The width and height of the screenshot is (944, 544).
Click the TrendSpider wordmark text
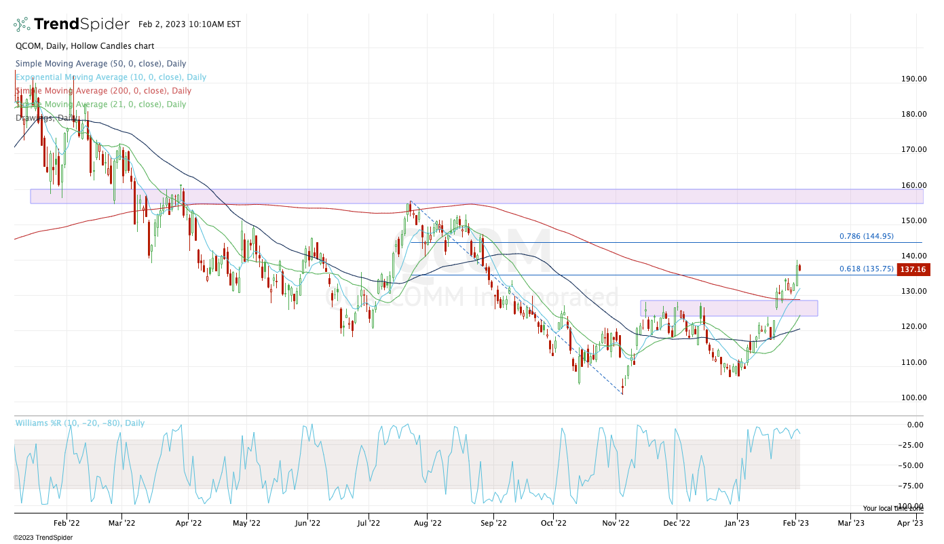pos(81,24)
